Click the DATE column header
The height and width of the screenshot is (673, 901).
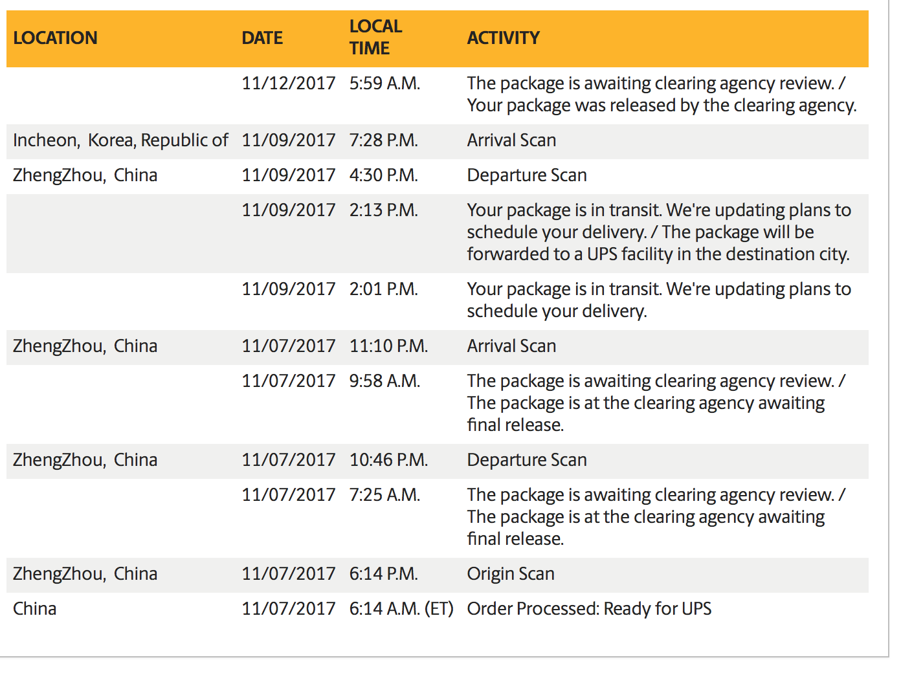tap(262, 38)
